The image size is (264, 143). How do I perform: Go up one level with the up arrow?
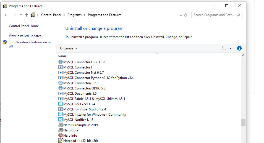(x=27, y=15)
